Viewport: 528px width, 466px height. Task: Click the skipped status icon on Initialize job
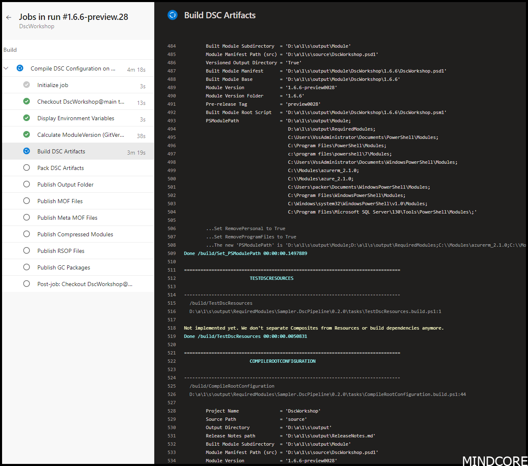pos(27,85)
